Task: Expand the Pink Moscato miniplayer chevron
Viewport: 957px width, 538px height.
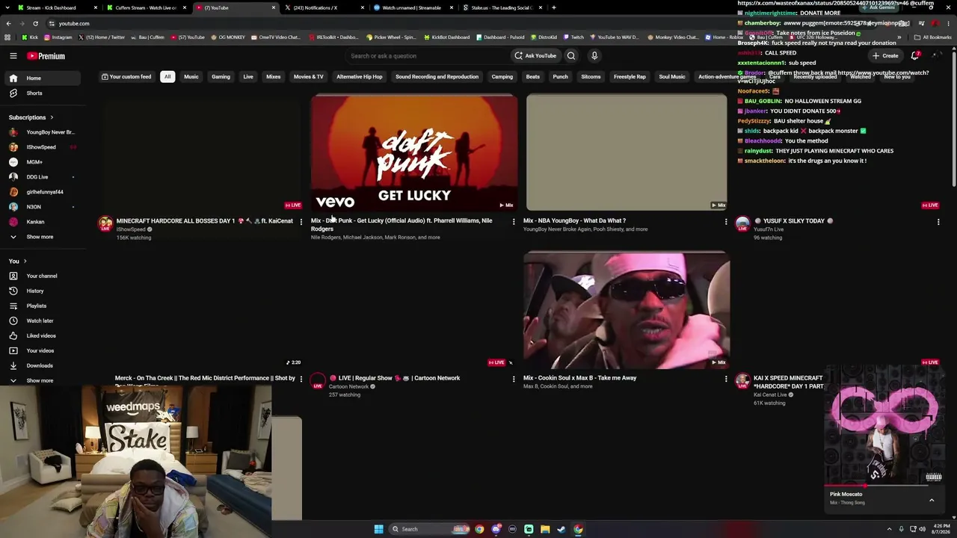Action: click(x=932, y=500)
